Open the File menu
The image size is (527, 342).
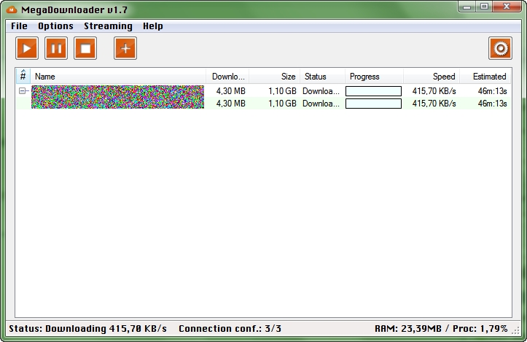[19, 26]
